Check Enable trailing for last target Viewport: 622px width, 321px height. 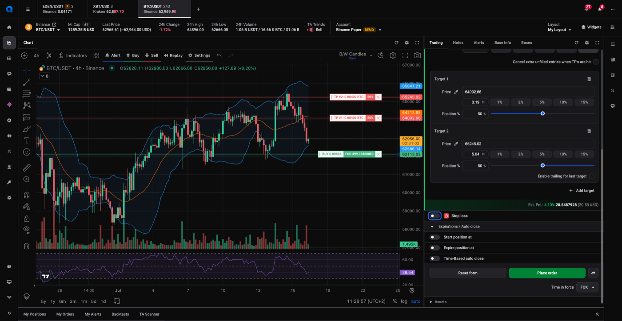(592, 176)
